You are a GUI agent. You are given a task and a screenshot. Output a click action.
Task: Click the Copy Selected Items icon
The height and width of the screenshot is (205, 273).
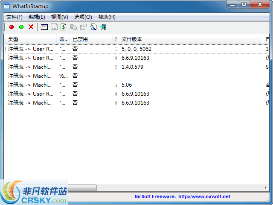tap(73, 27)
